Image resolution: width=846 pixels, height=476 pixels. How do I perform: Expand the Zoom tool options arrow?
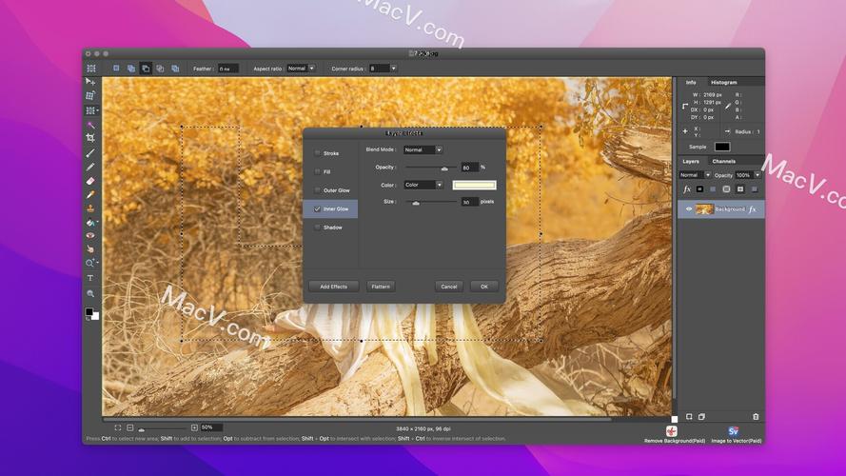click(x=97, y=263)
